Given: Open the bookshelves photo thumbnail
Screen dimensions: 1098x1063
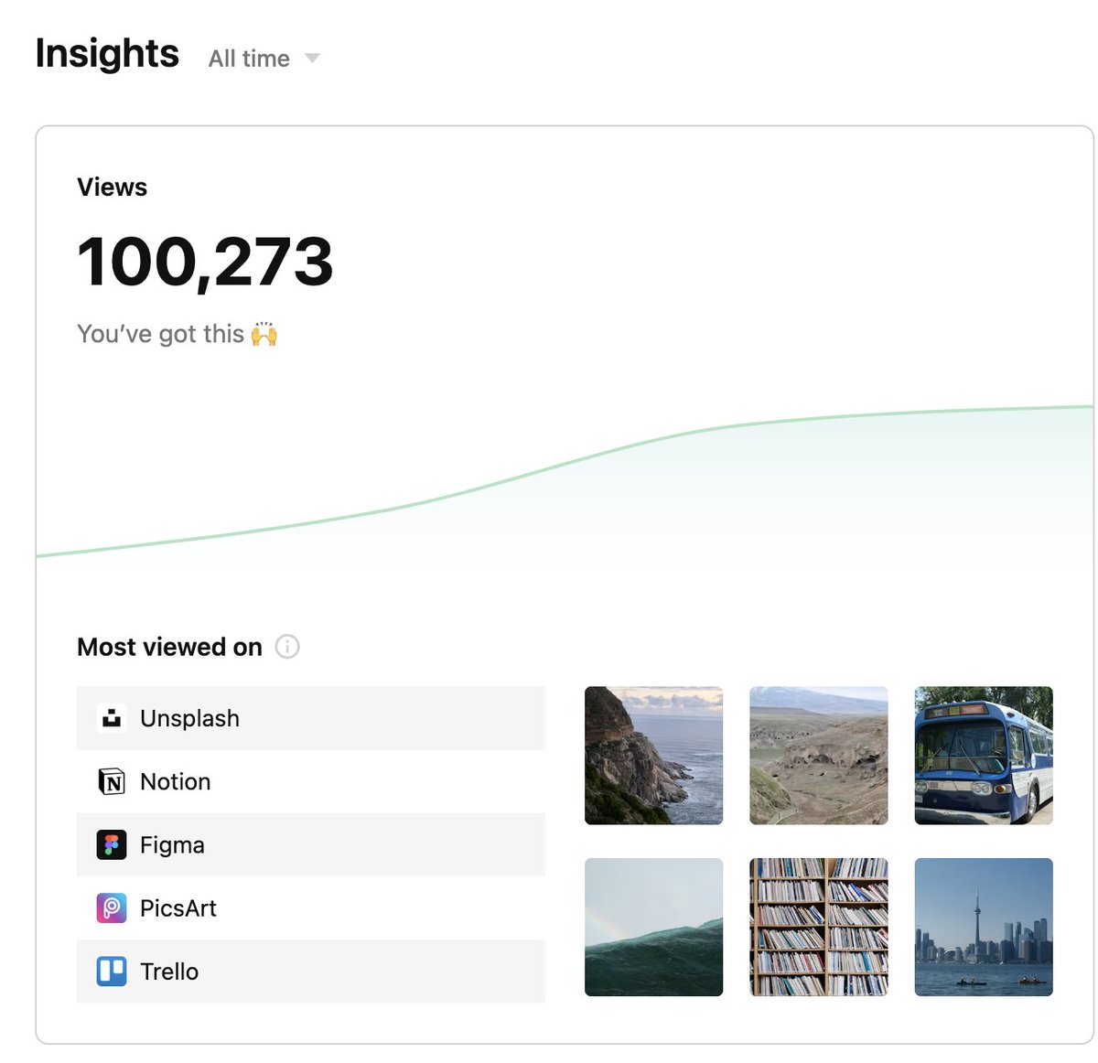Looking at the screenshot, I should (819, 927).
